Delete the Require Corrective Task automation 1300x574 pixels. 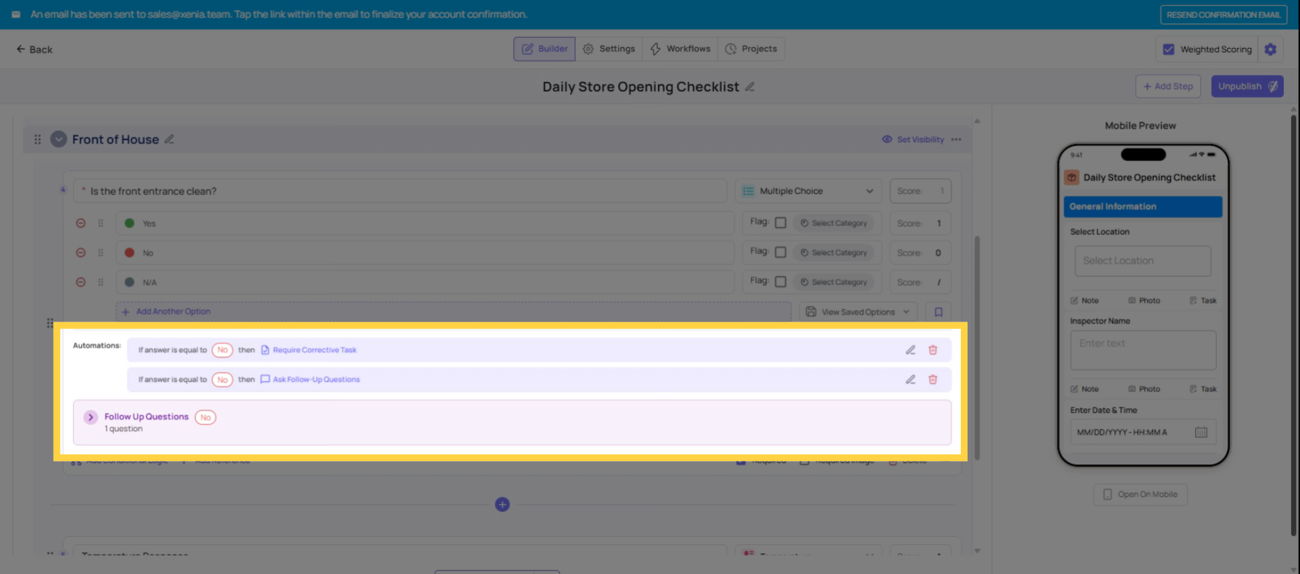[932, 350]
